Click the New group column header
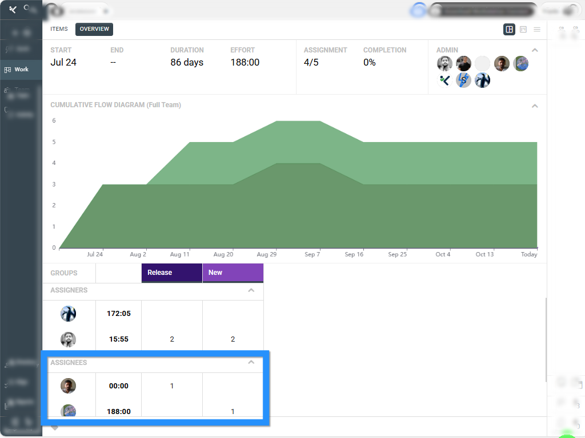The height and width of the screenshot is (438, 585). pyautogui.click(x=233, y=273)
